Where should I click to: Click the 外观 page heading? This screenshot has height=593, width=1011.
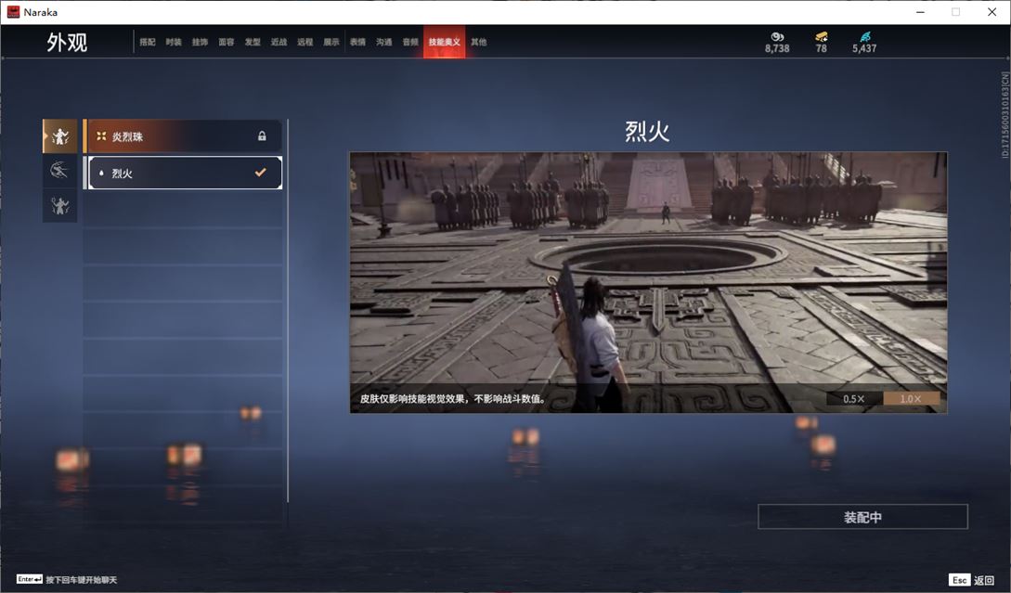[x=67, y=43]
